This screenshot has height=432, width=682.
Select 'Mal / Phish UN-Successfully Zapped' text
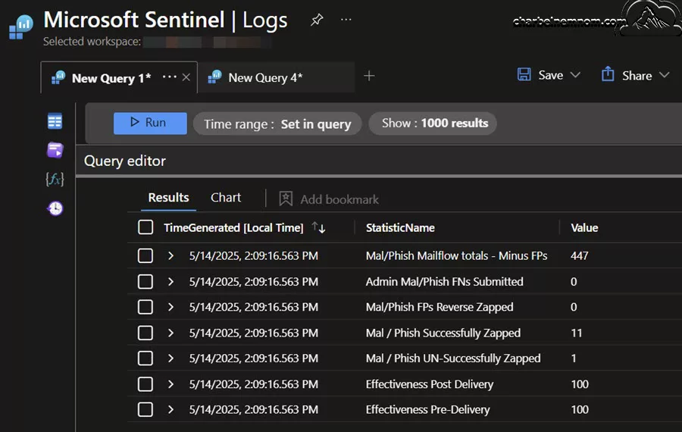(x=453, y=358)
